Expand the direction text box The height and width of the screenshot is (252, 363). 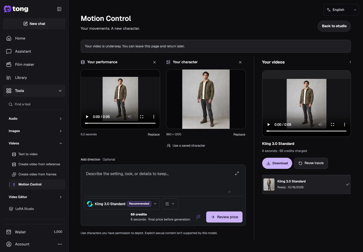[x=237, y=173]
